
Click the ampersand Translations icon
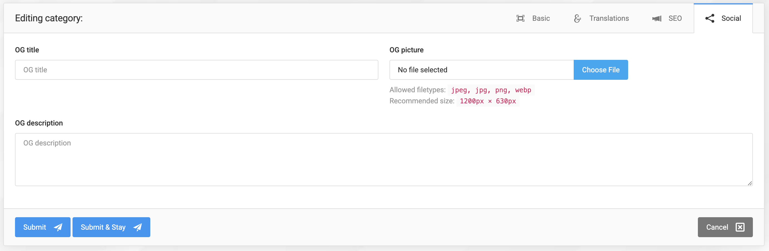[577, 19]
